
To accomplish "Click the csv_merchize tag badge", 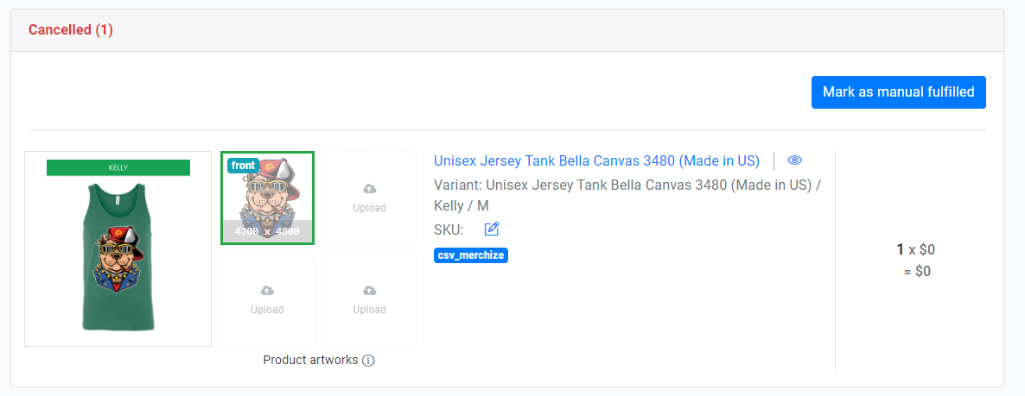I will pyautogui.click(x=471, y=255).
